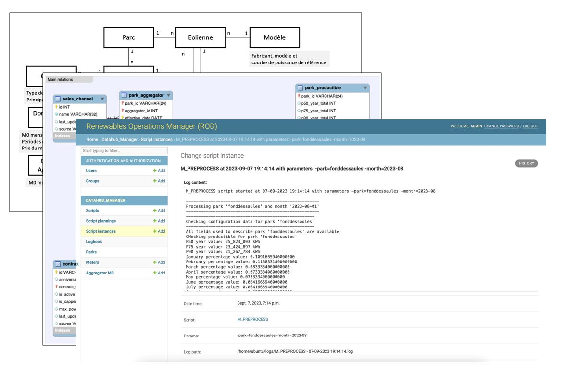Click the sales_channel table icon
This screenshot has height=386, width=564.
coord(58,99)
